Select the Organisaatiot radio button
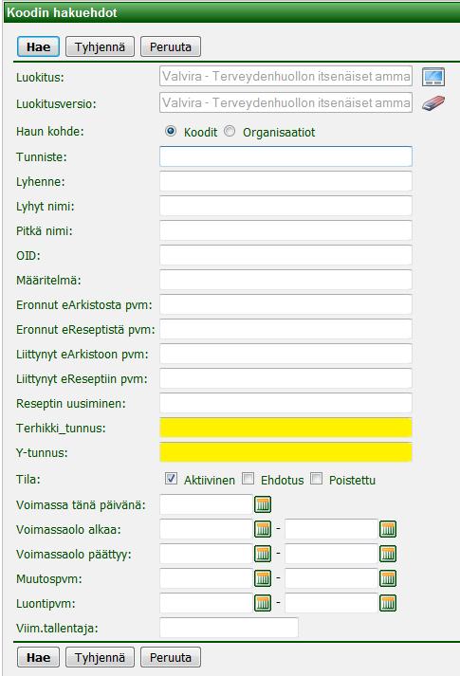 pos(230,131)
